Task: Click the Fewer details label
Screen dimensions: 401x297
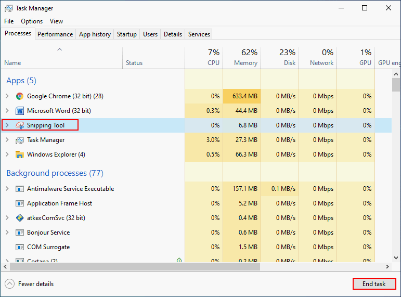Action: [36, 284]
